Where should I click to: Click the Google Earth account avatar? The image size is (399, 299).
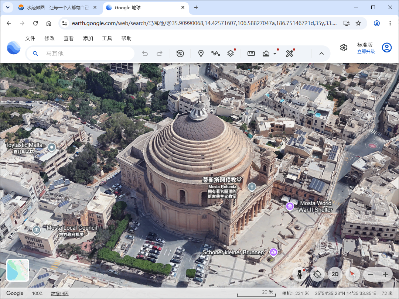(387, 48)
